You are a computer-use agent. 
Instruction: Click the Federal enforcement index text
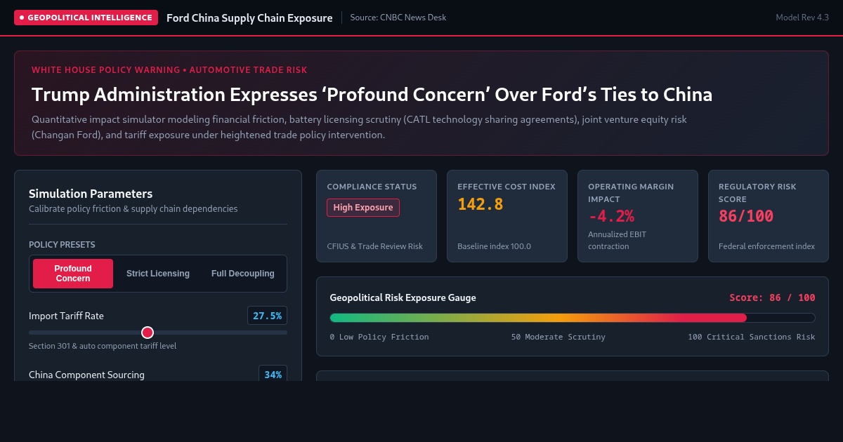(766, 246)
